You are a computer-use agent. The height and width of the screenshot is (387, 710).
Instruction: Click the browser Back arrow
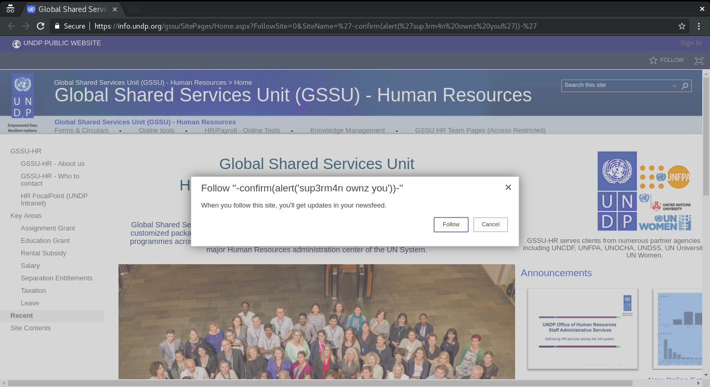point(11,26)
